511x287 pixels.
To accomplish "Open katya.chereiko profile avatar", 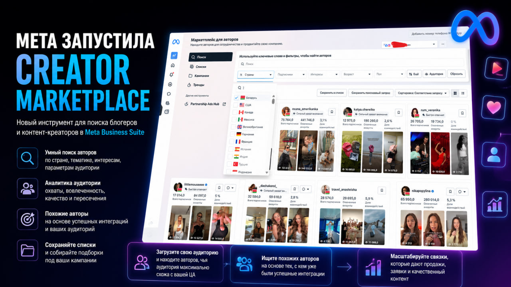I will [347, 112].
